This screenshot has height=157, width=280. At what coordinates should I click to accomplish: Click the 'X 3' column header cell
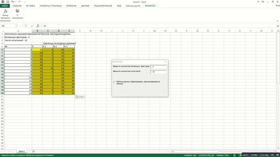click(69, 47)
